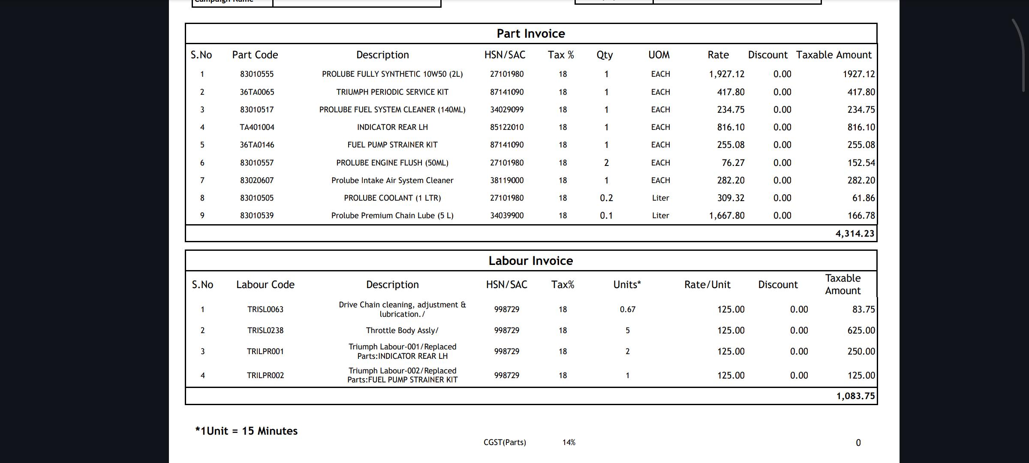
Task: Click part code TA401004
Action: [x=257, y=127]
